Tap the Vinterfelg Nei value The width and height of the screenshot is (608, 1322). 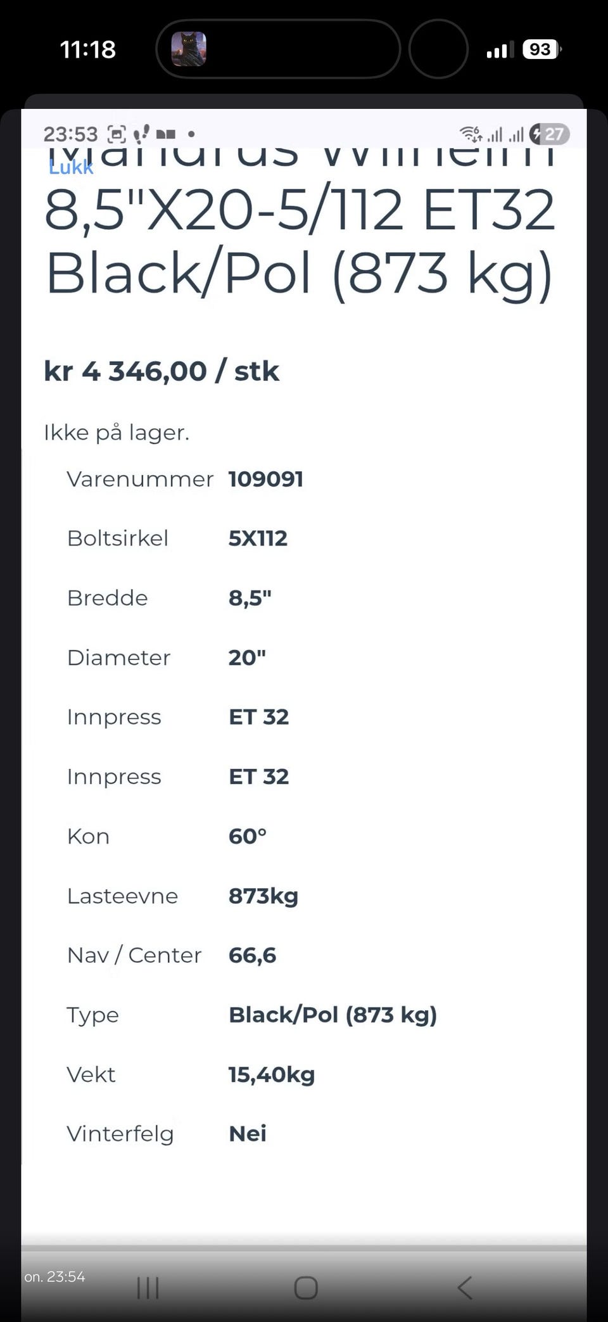coord(248,1134)
